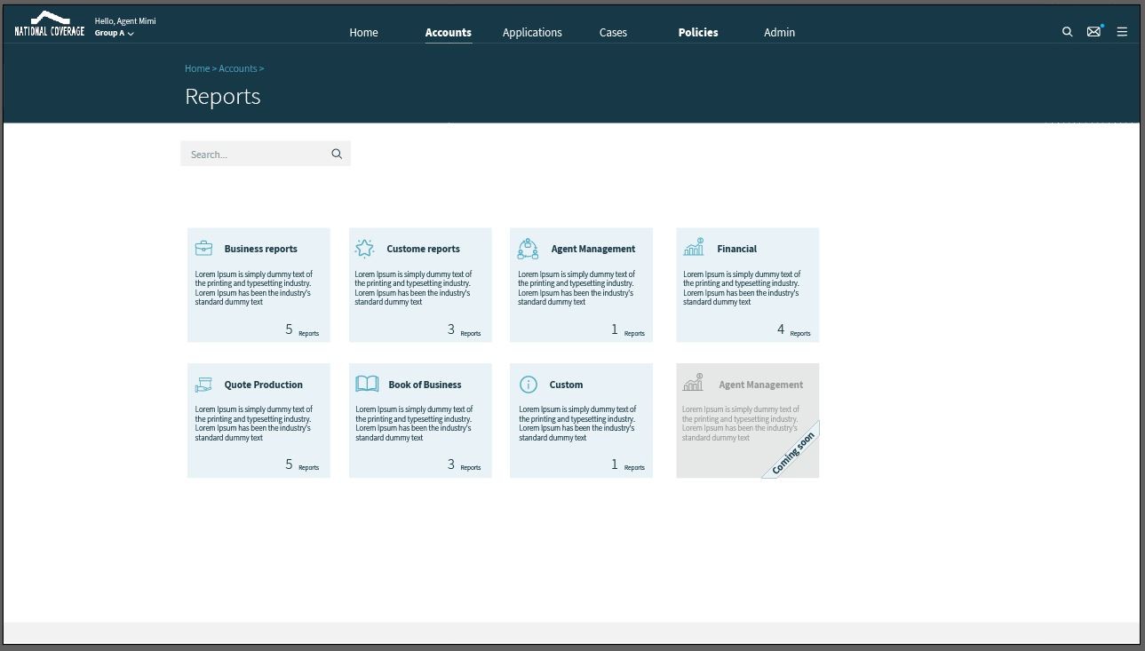Click the Hello, Agent Mimi greeting
1145x651 pixels.
[125, 20]
